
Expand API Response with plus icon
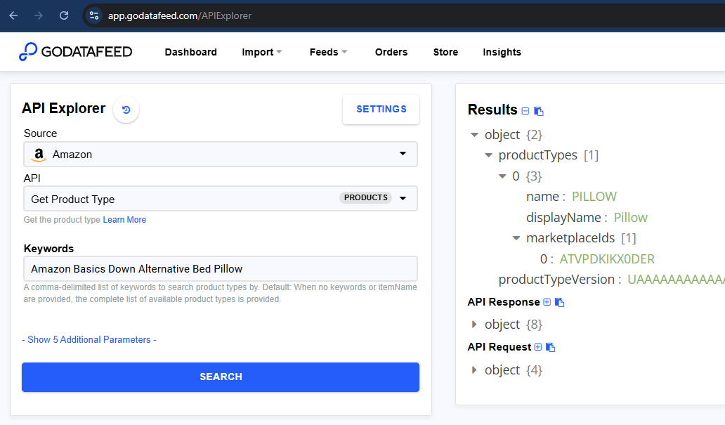(x=547, y=302)
